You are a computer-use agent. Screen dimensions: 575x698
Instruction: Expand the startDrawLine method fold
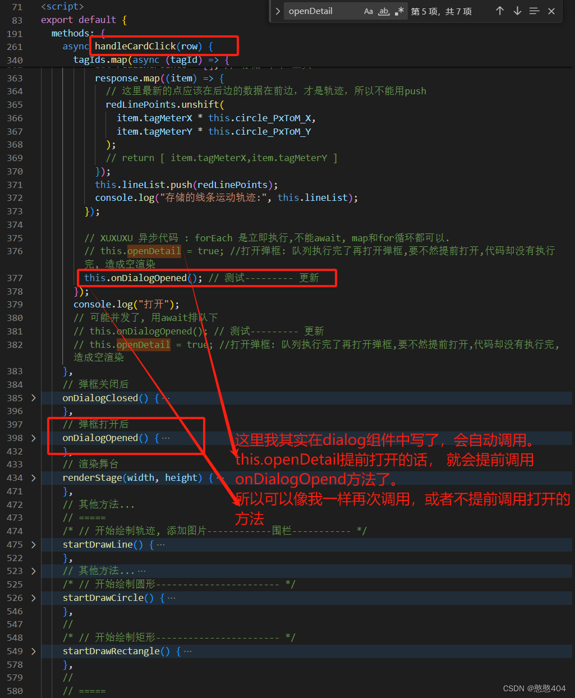tap(33, 544)
